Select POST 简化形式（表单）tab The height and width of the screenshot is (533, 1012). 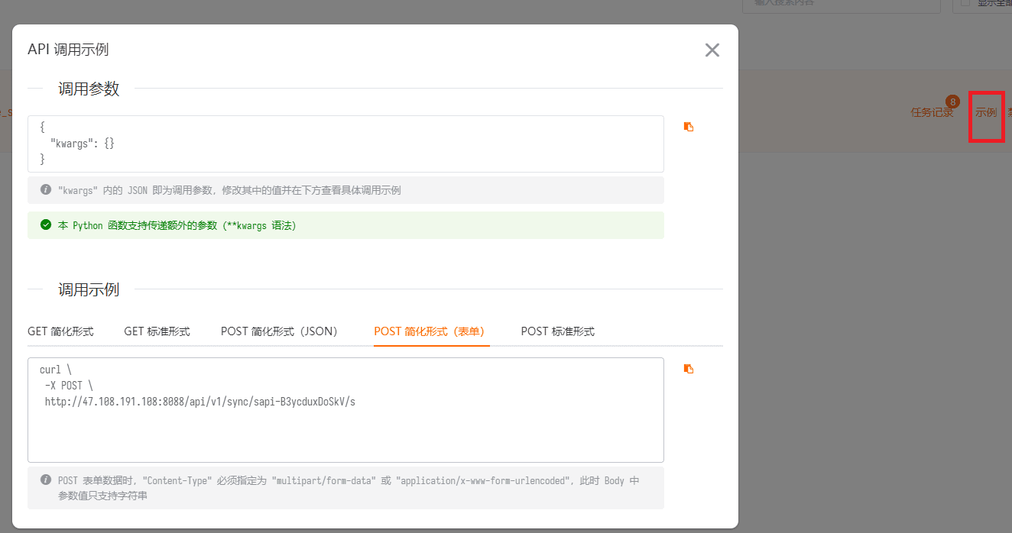432,331
